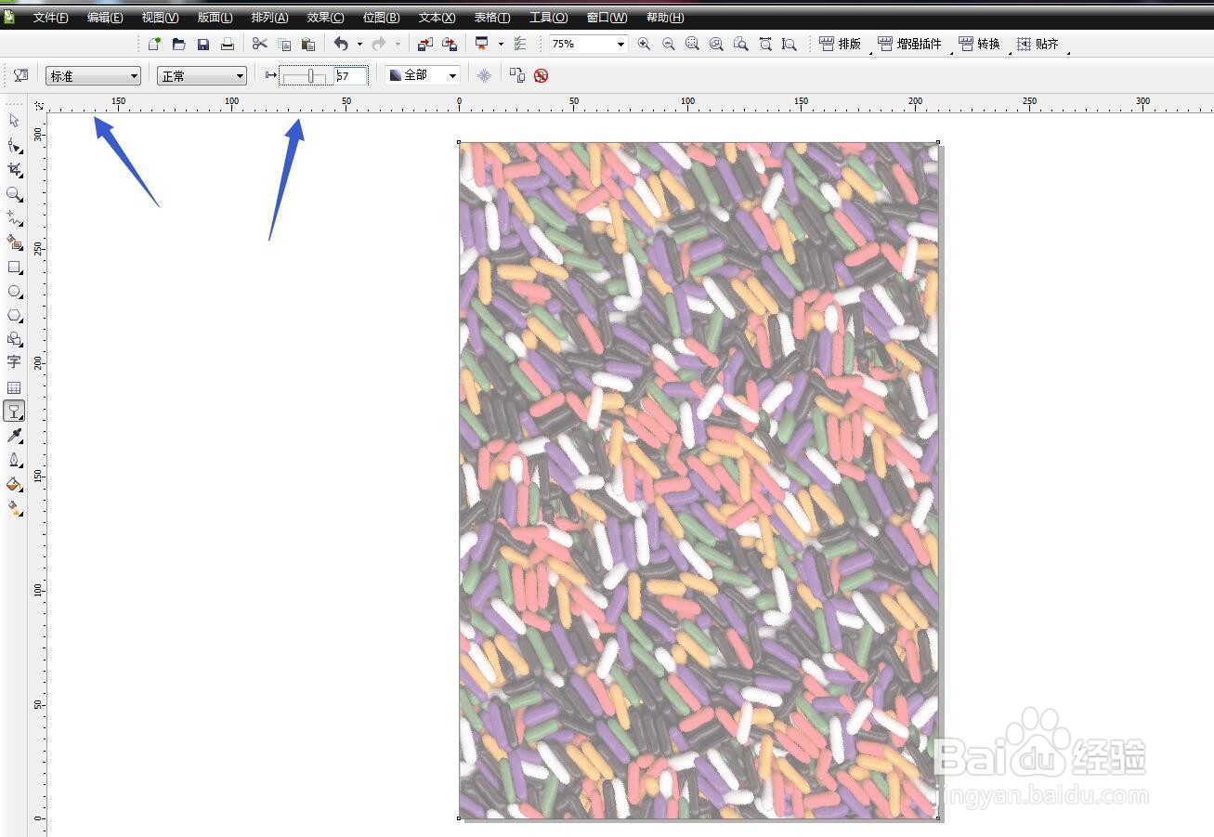Cut the selection with scissors icon
Viewport: 1214px width, 837px height.
[x=259, y=44]
